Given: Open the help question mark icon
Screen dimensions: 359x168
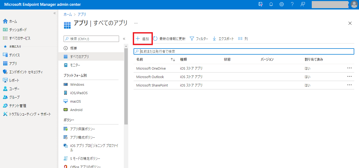Looking at the screenshot, I should [x=292, y=4].
